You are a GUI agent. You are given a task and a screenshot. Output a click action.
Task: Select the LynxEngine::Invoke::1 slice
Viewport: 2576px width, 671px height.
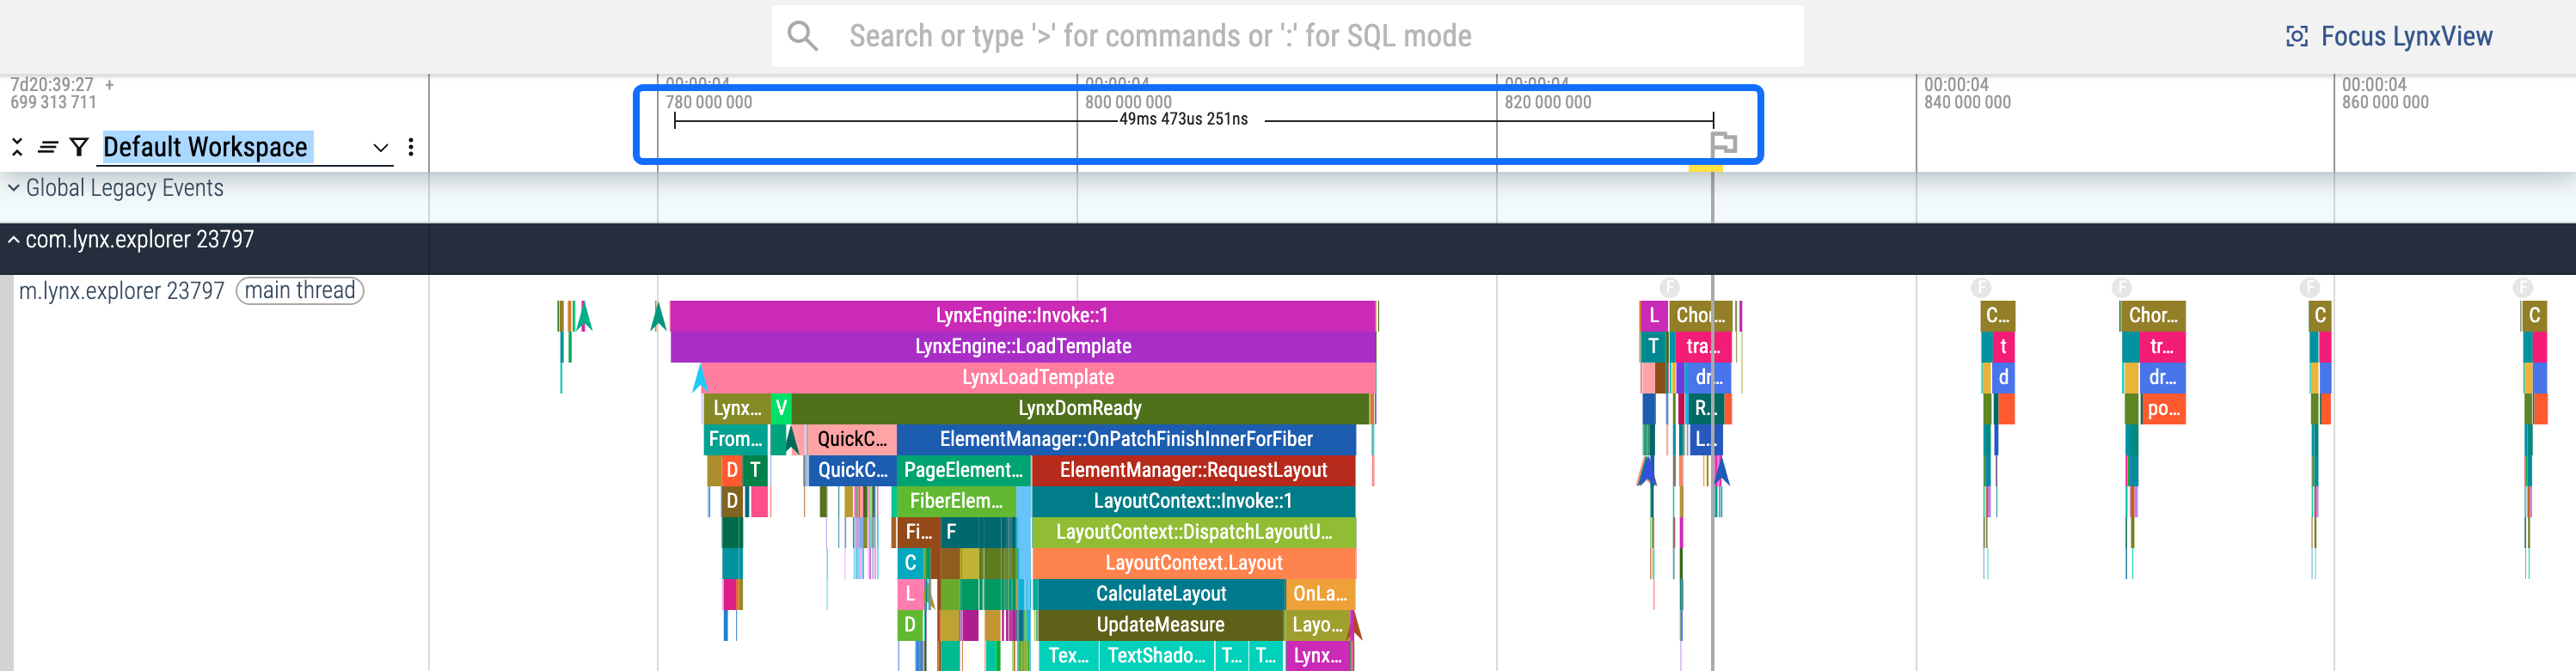pos(1022,315)
